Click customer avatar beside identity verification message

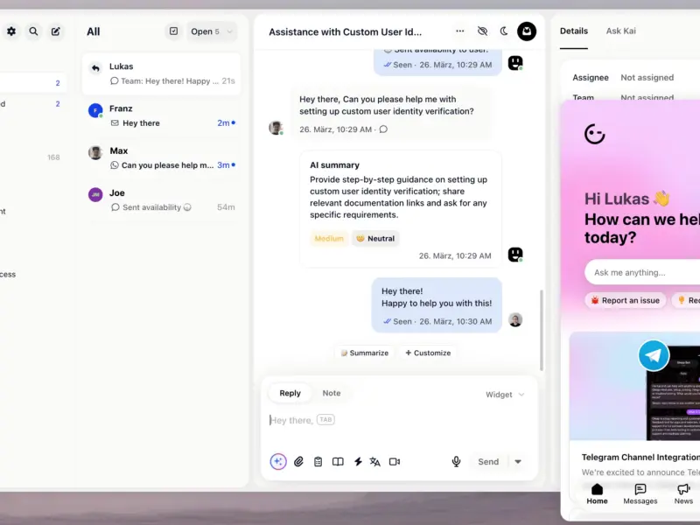click(276, 128)
